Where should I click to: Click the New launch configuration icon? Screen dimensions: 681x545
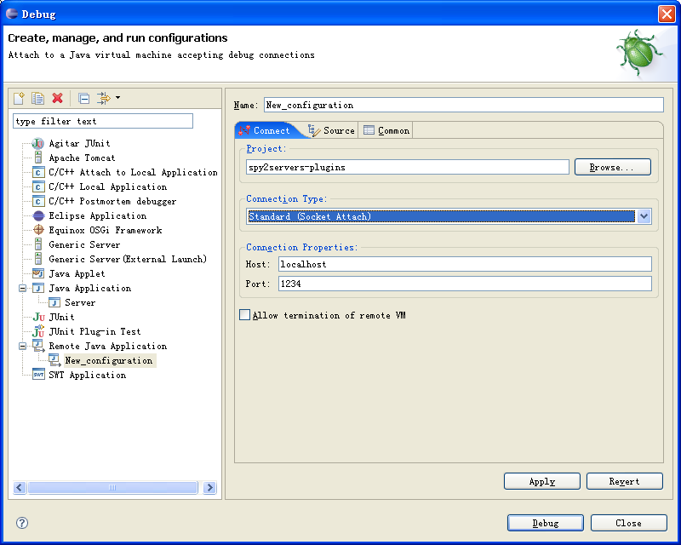pos(19,98)
